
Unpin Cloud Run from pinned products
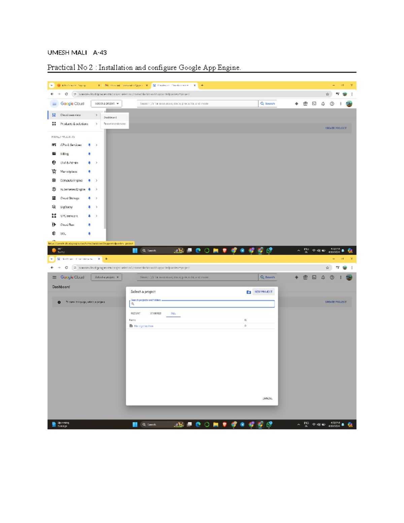(89, 225)
